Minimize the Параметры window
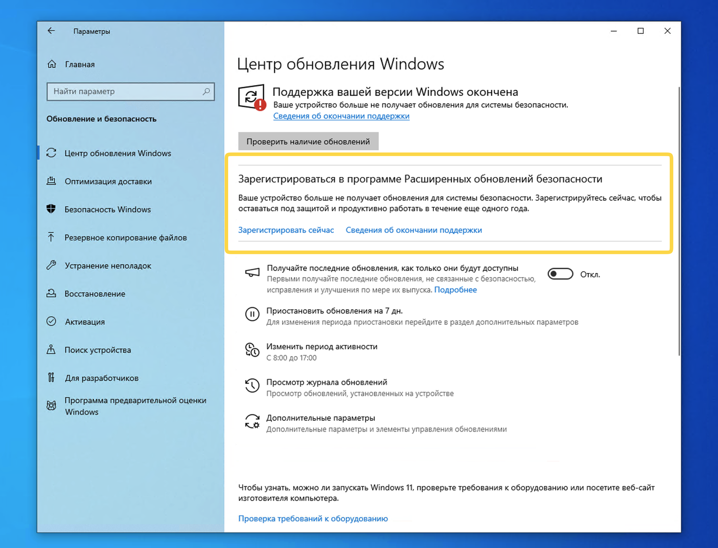Viewport: 718px width, 548px height. [x=613, y=31]
